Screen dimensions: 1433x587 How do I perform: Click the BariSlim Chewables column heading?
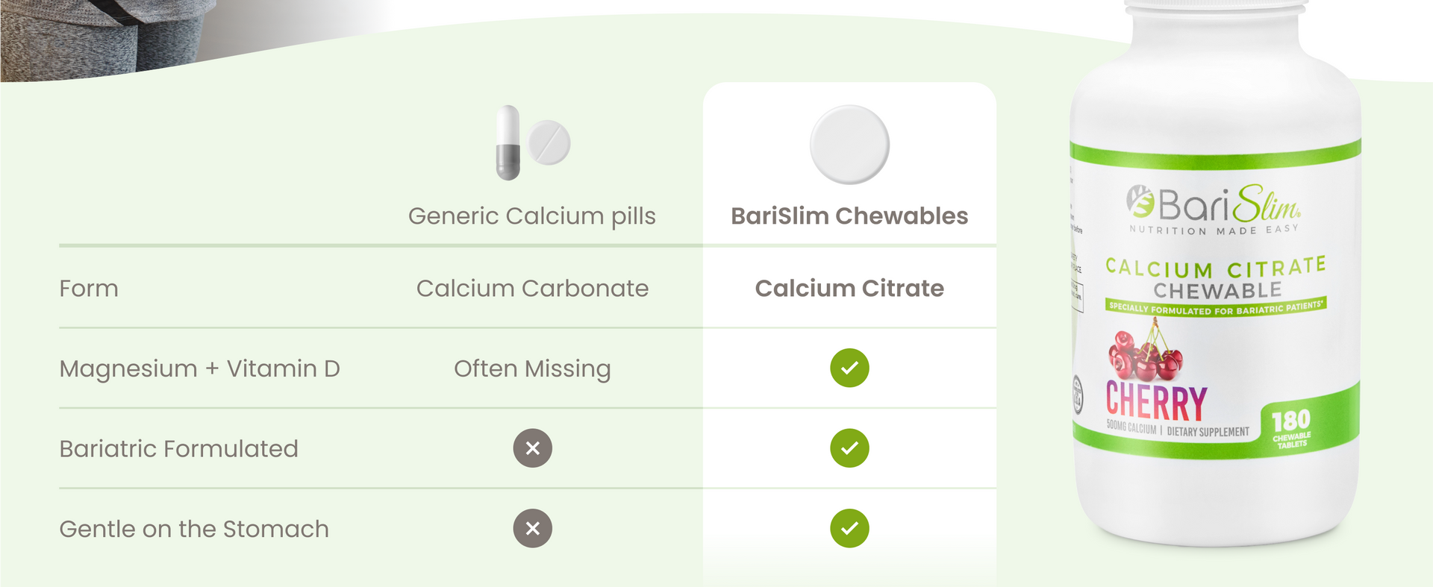[849, 216]
